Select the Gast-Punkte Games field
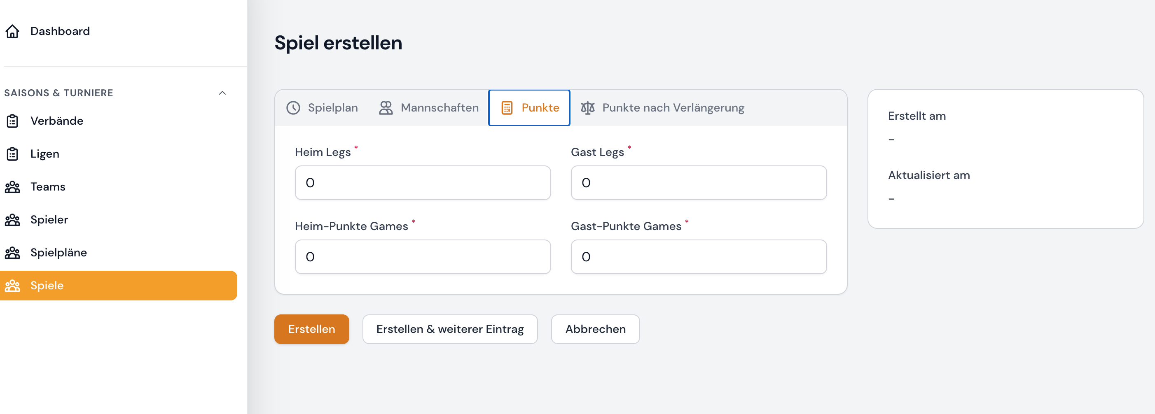This screenshot has width=1155, height=414. point(698,257)
